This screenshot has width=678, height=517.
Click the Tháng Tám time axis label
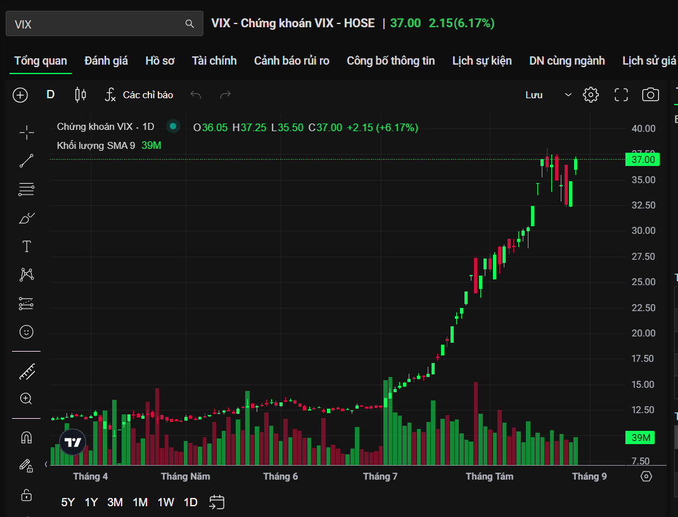point(489,476)
